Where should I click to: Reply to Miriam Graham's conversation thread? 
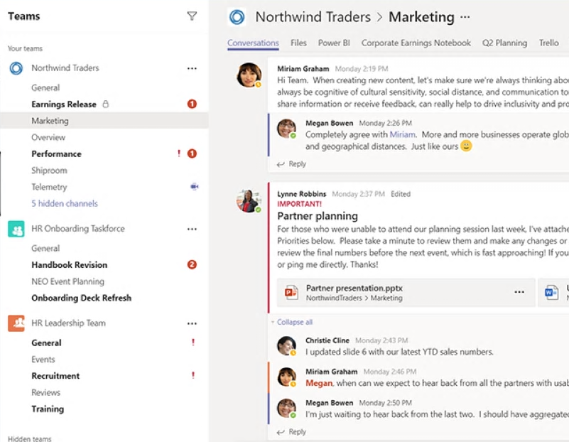click(292, 164)
